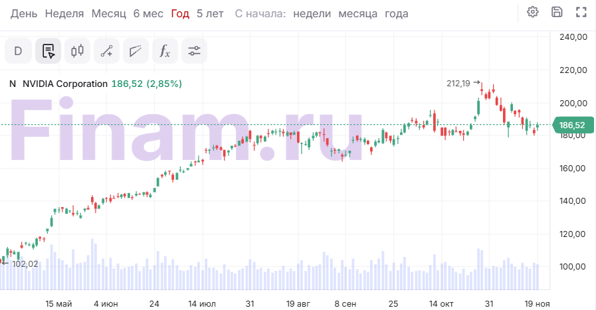Save the chart with floppy icon
This screenshot has height=310, width=596.
(x=557, y=12)
